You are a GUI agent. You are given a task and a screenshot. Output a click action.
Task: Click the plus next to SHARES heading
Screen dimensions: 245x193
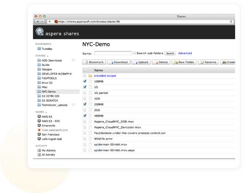(x=48, y=56)
